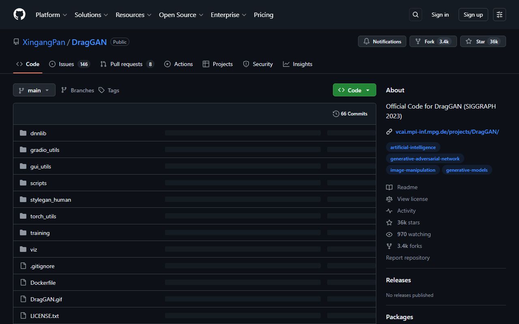Image resolution: width=519 pixels, height=324 pixels.
Task: Toggle watching via the 970 watching eye
Action: coord(389,234)
